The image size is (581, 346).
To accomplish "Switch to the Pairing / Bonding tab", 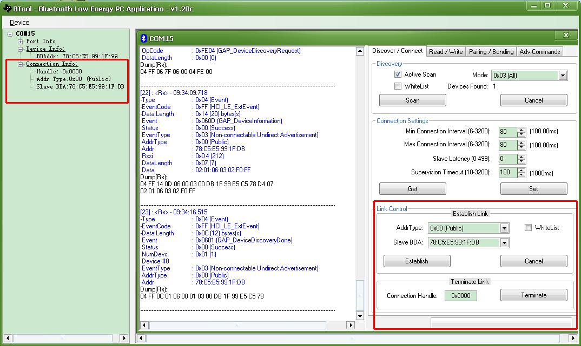I will click(x=491, y=52).
